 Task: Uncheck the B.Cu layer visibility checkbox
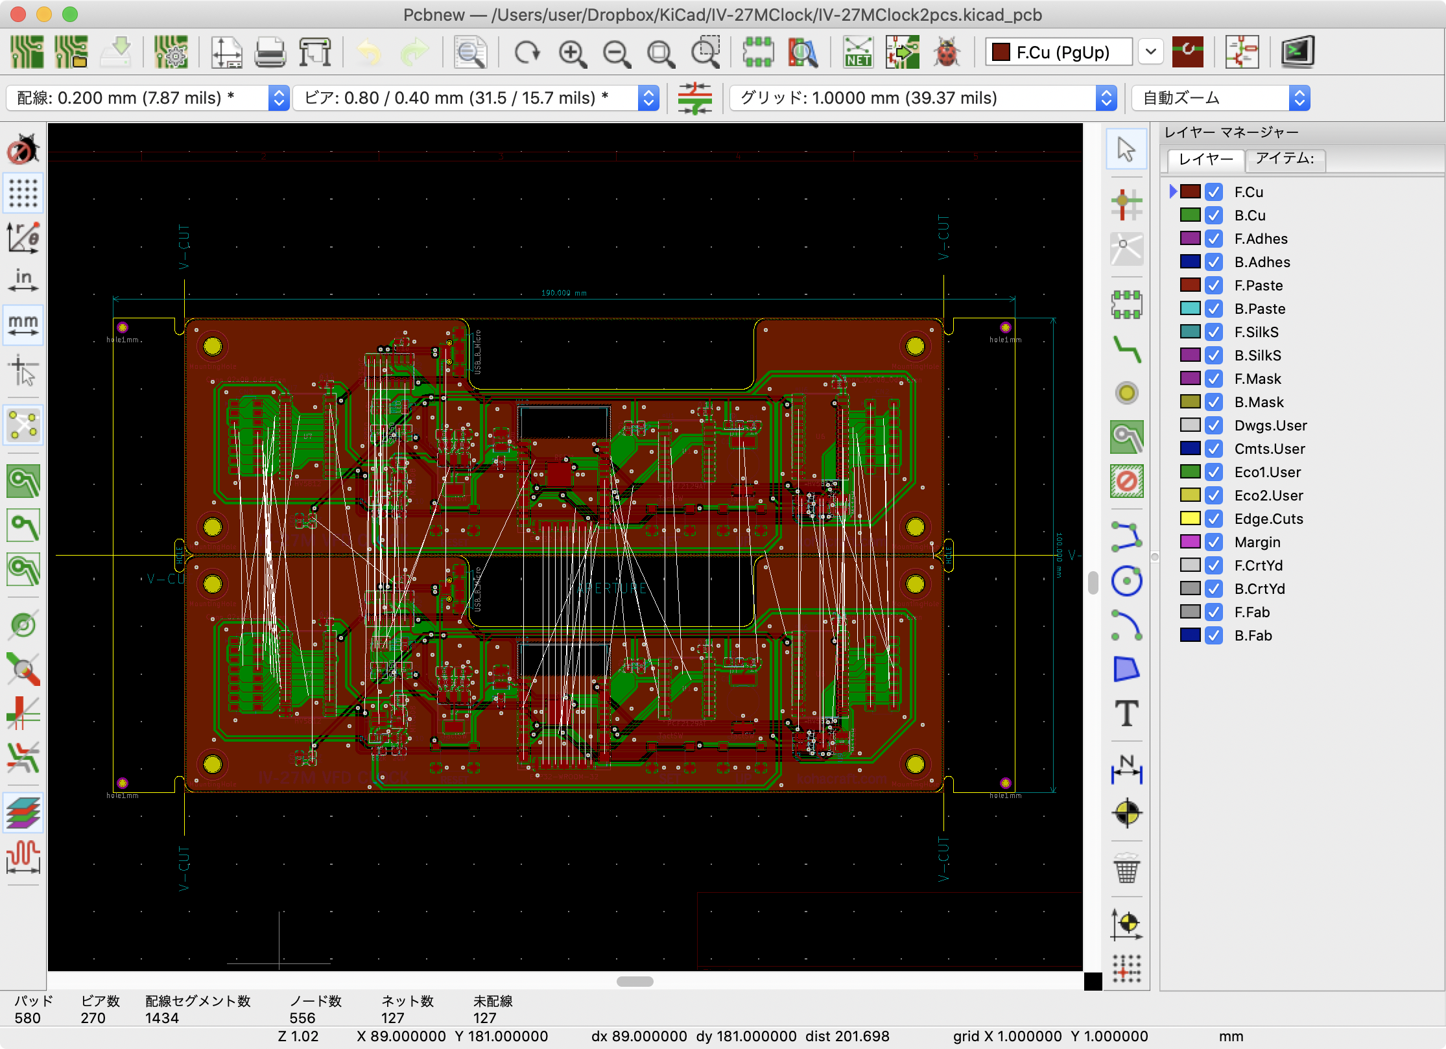[1214, 215]
